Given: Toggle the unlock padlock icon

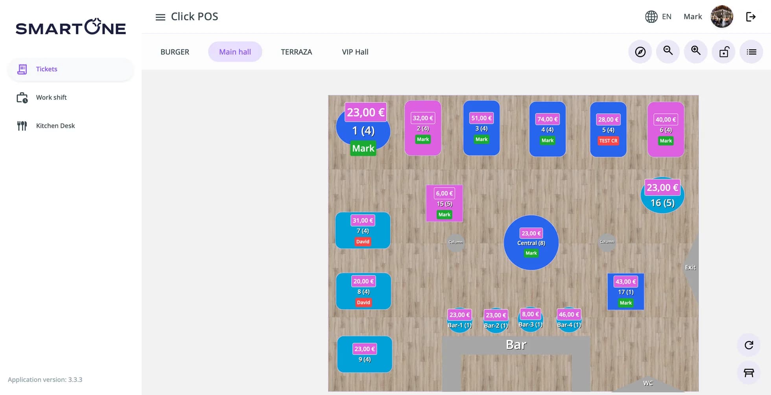Looking at the screenshot, I should click(724, 52).
